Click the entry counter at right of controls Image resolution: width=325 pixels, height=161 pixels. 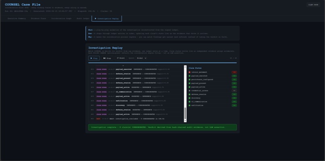coord(233,58)
